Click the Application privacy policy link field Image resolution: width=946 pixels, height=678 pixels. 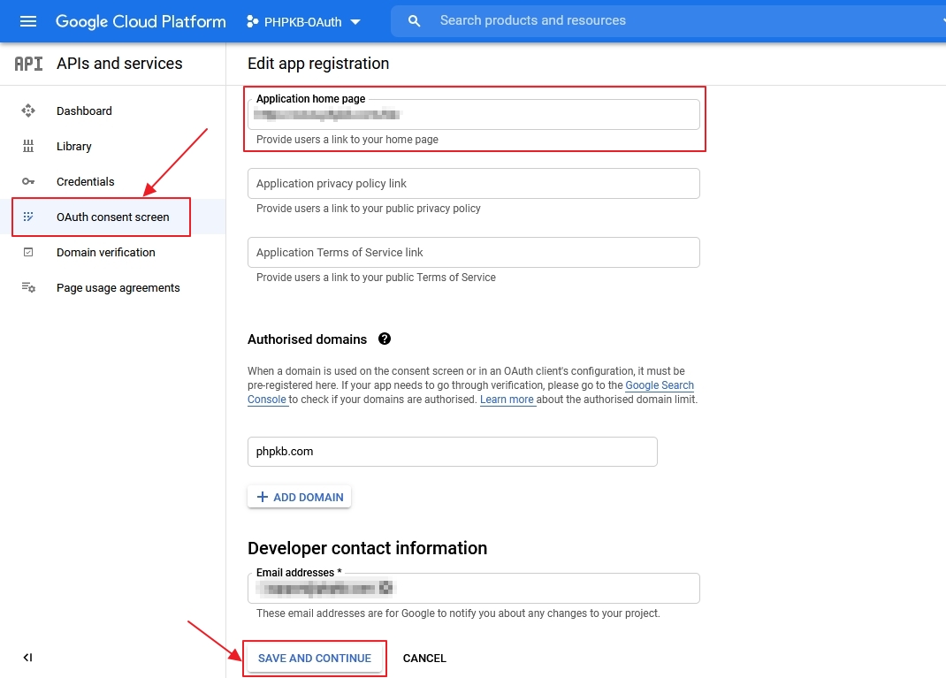pyautogui.click(x=474, y=183)
